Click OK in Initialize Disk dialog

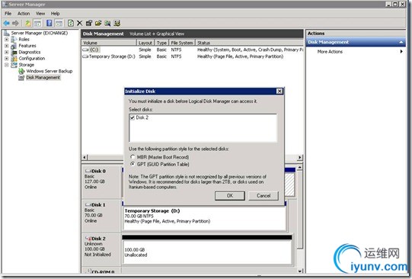pyautogui.click(x=230, y=196)
